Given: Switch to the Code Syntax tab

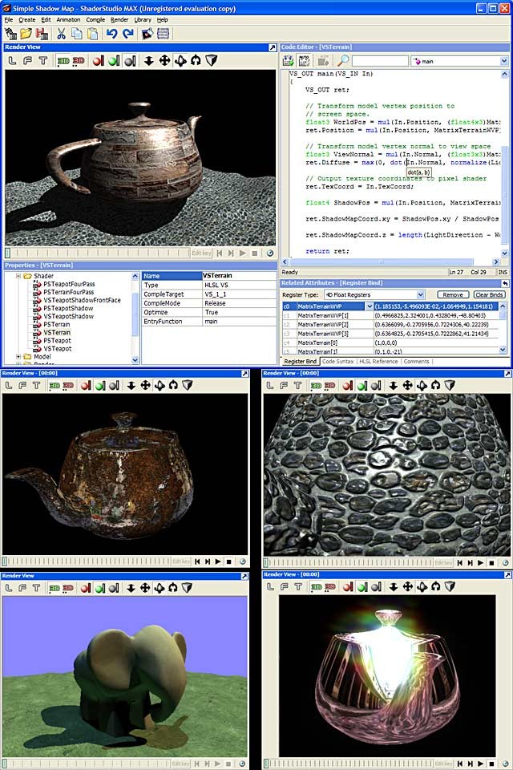Looking at the screenshot, I should [x=337, y=362].
